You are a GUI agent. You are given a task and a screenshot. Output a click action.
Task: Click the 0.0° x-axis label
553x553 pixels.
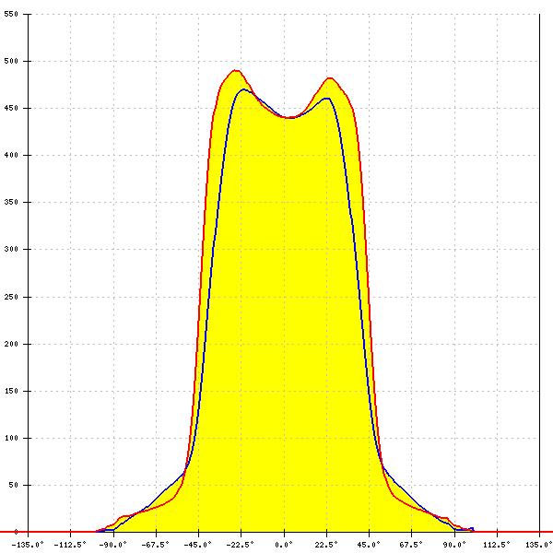(x=284, y=545)
